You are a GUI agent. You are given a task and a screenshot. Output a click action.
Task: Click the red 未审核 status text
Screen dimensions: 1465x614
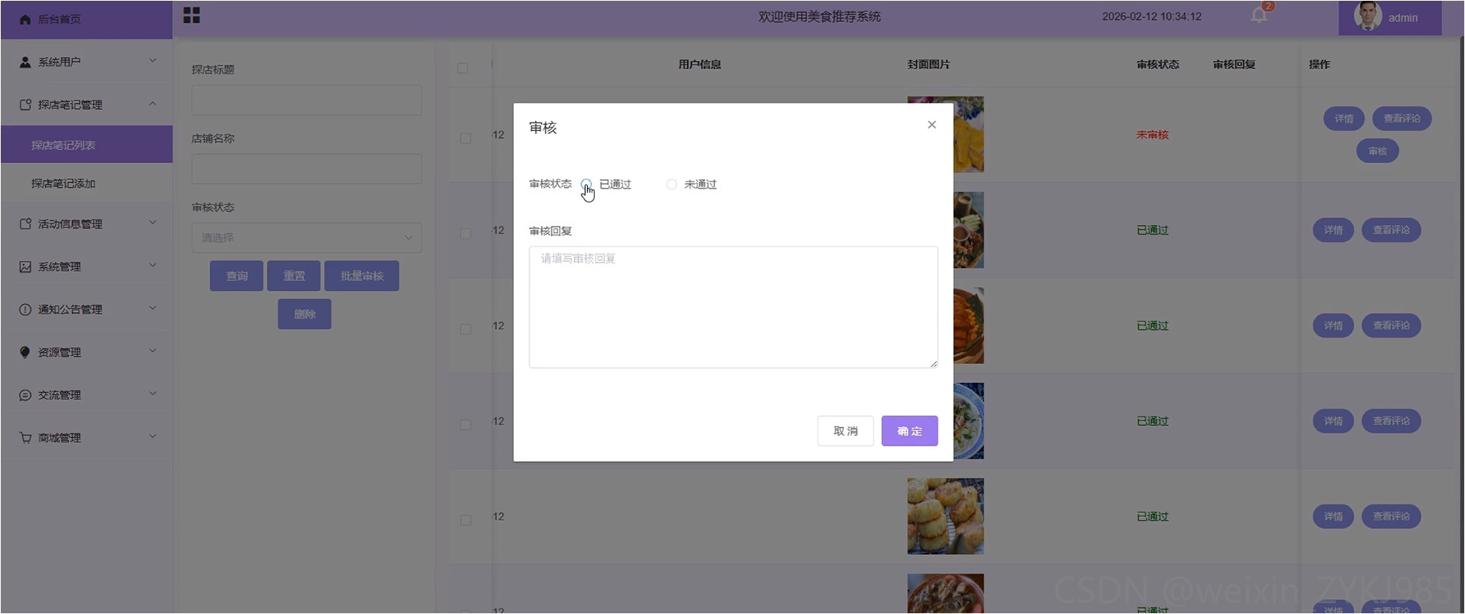coord(1152,135)
